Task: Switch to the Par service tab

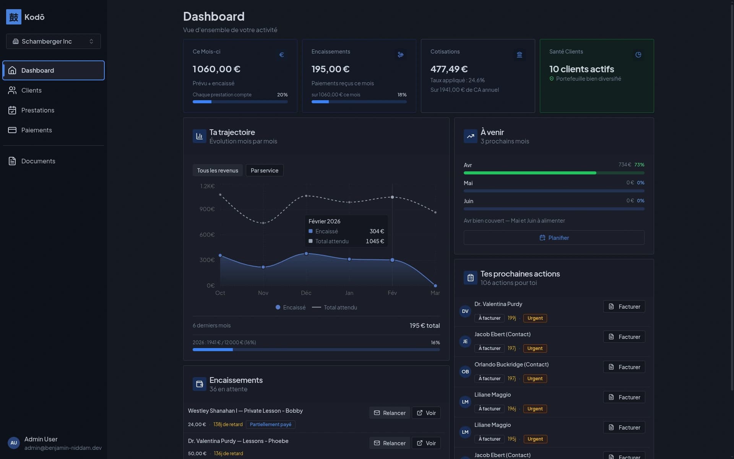Action: coord(264,170)
